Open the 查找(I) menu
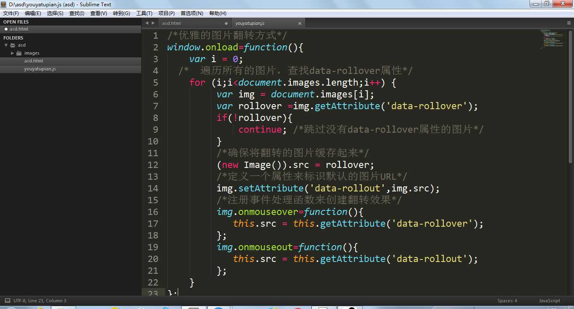This screenshot has height=309, width=574. [77, 13]
